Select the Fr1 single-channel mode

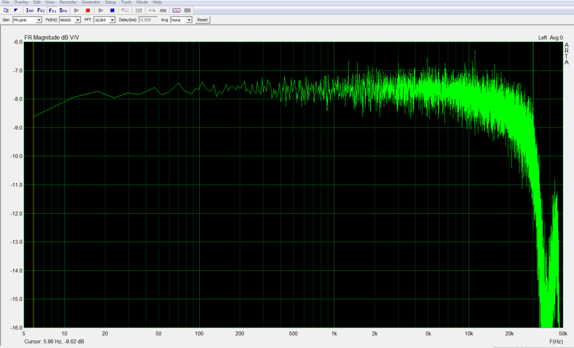(53, 11)
